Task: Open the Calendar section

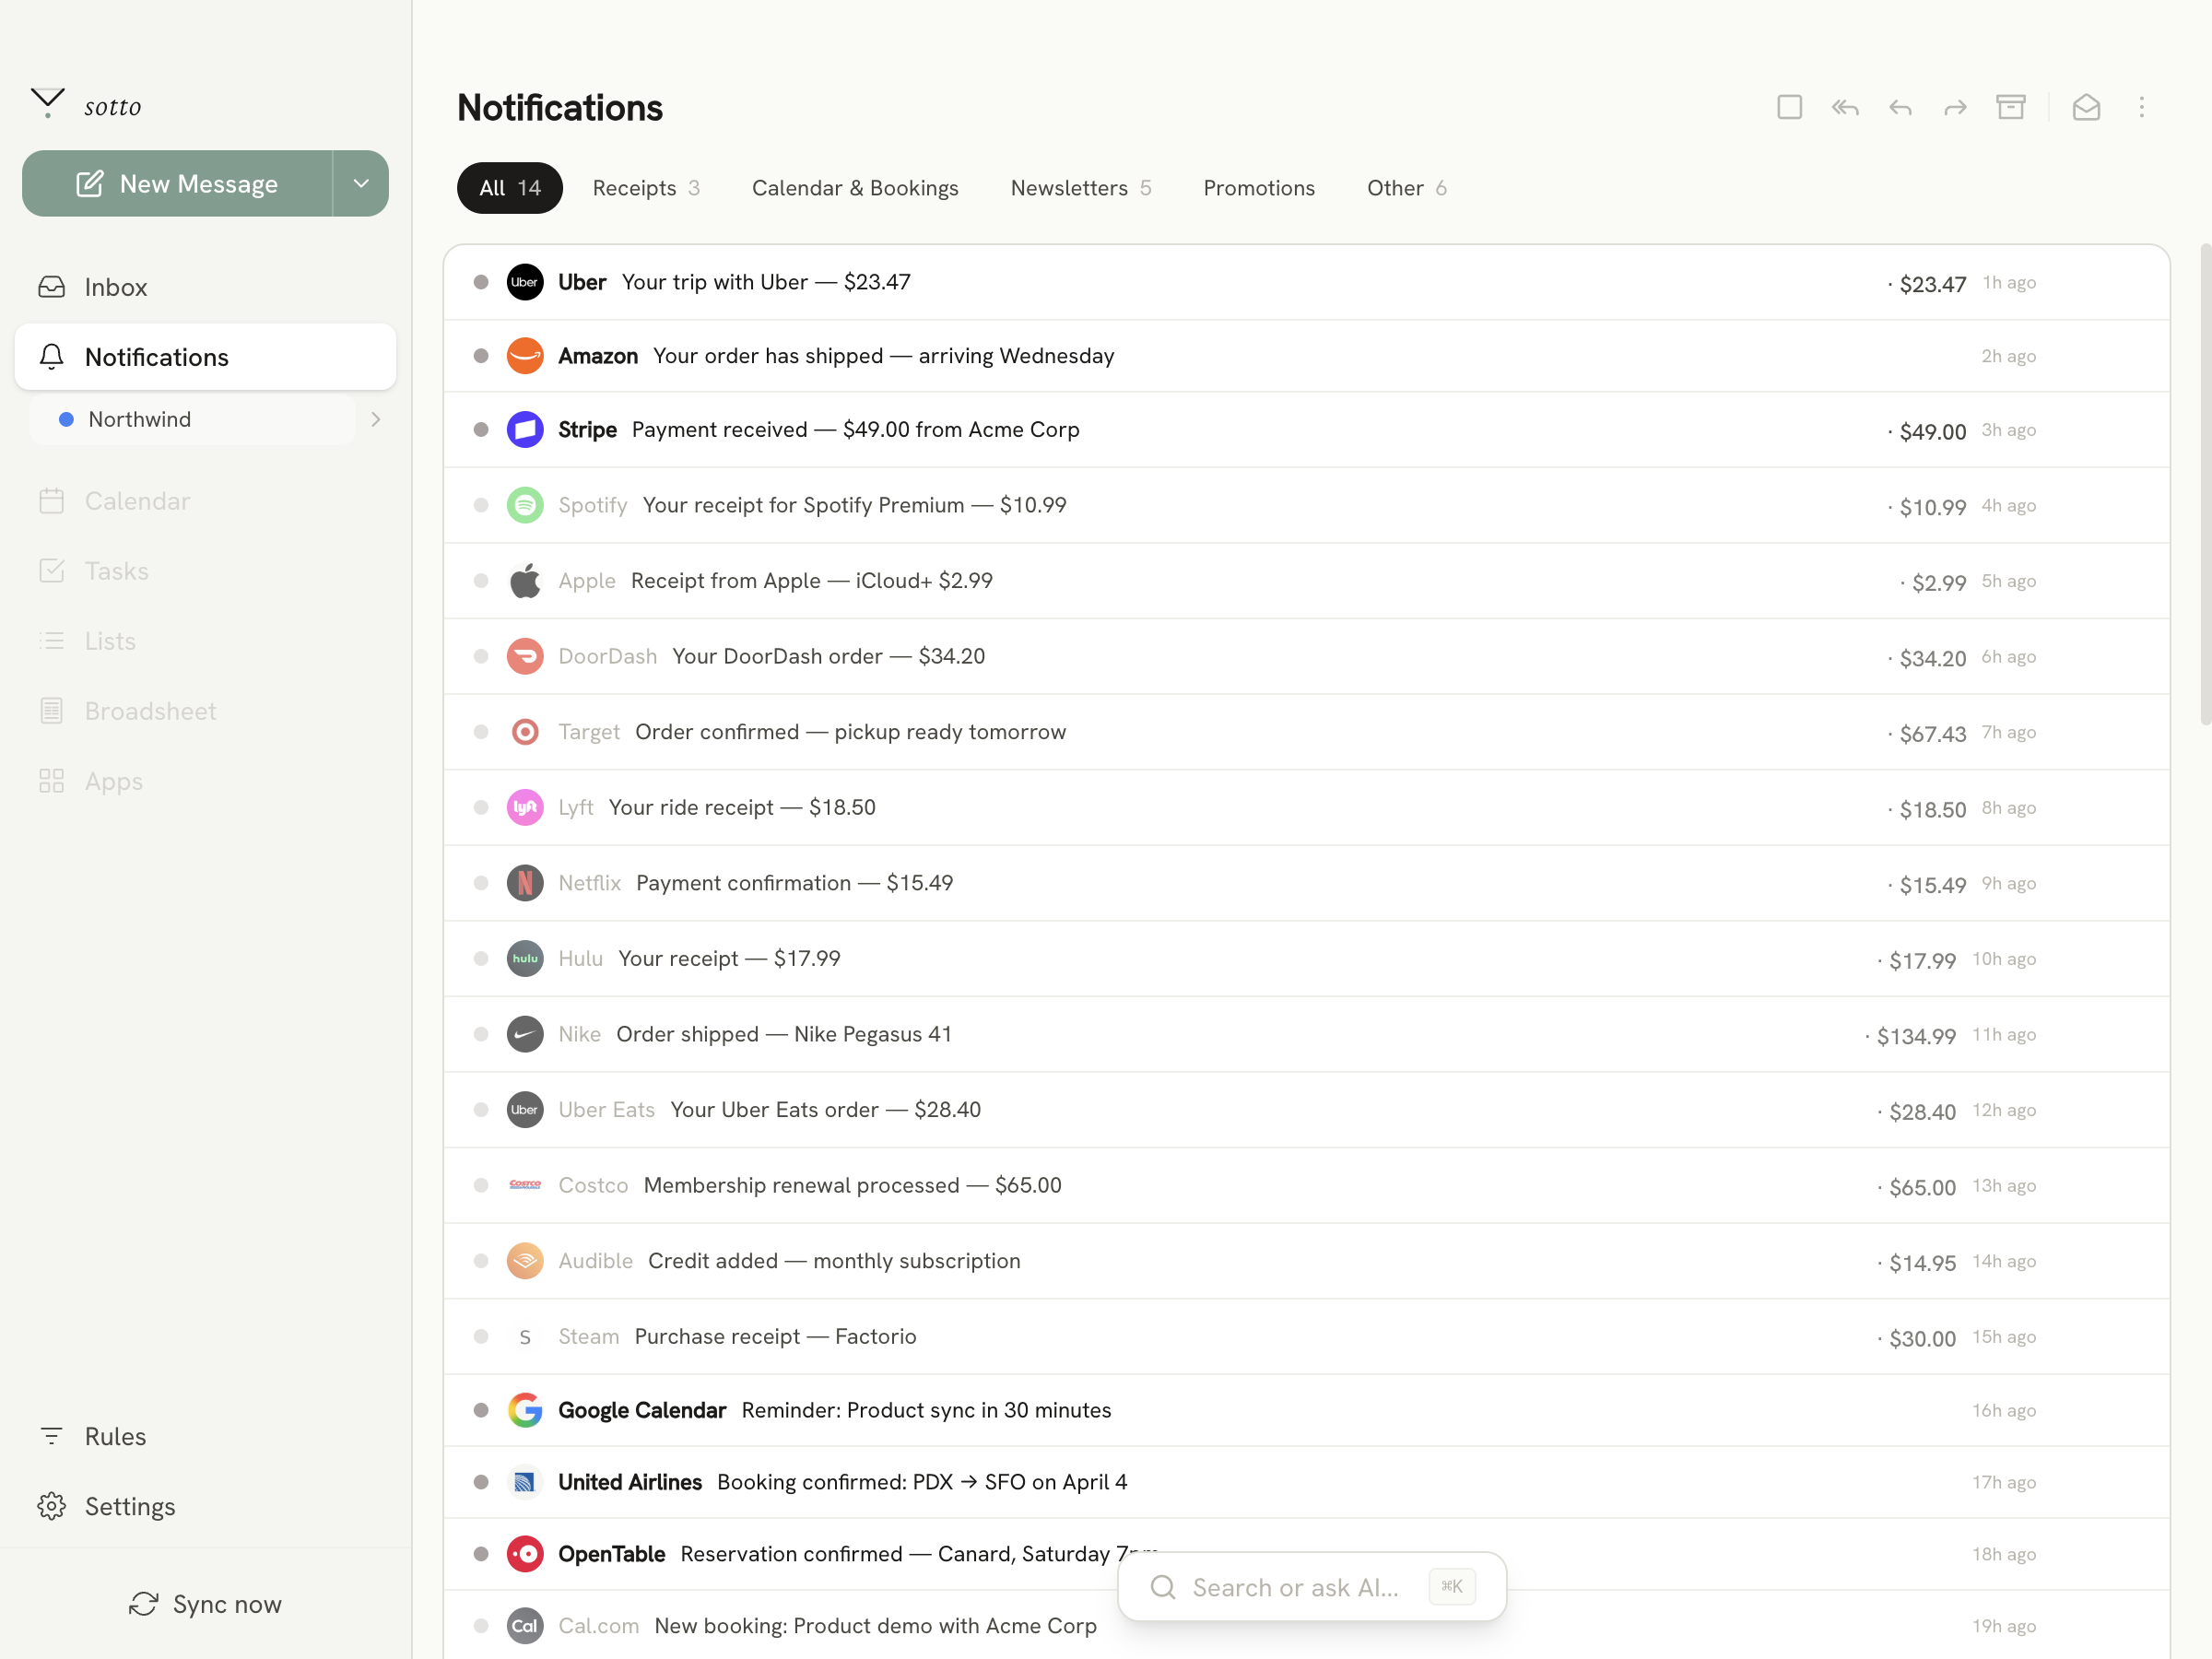Action: coord(137,500)
